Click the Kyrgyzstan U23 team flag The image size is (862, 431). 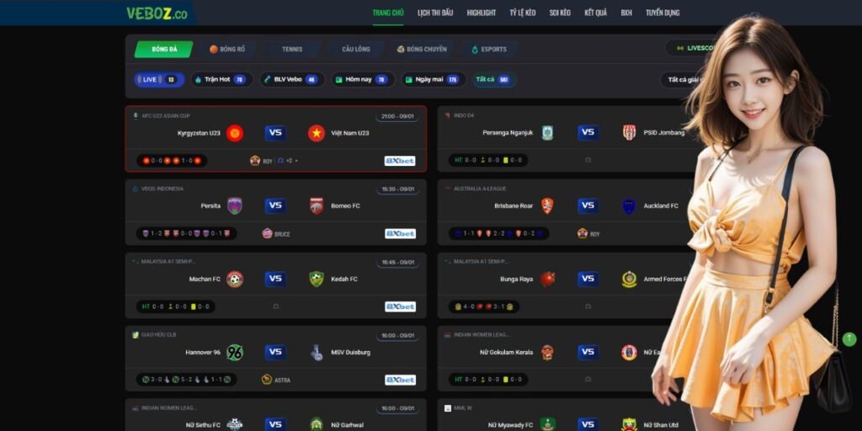tap(235, 133)
